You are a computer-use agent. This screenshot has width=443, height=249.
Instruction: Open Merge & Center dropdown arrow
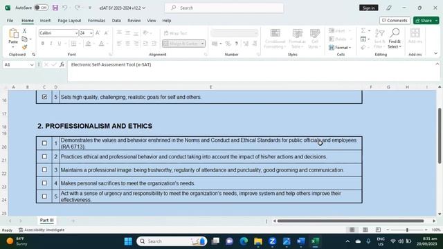[203, 44]
